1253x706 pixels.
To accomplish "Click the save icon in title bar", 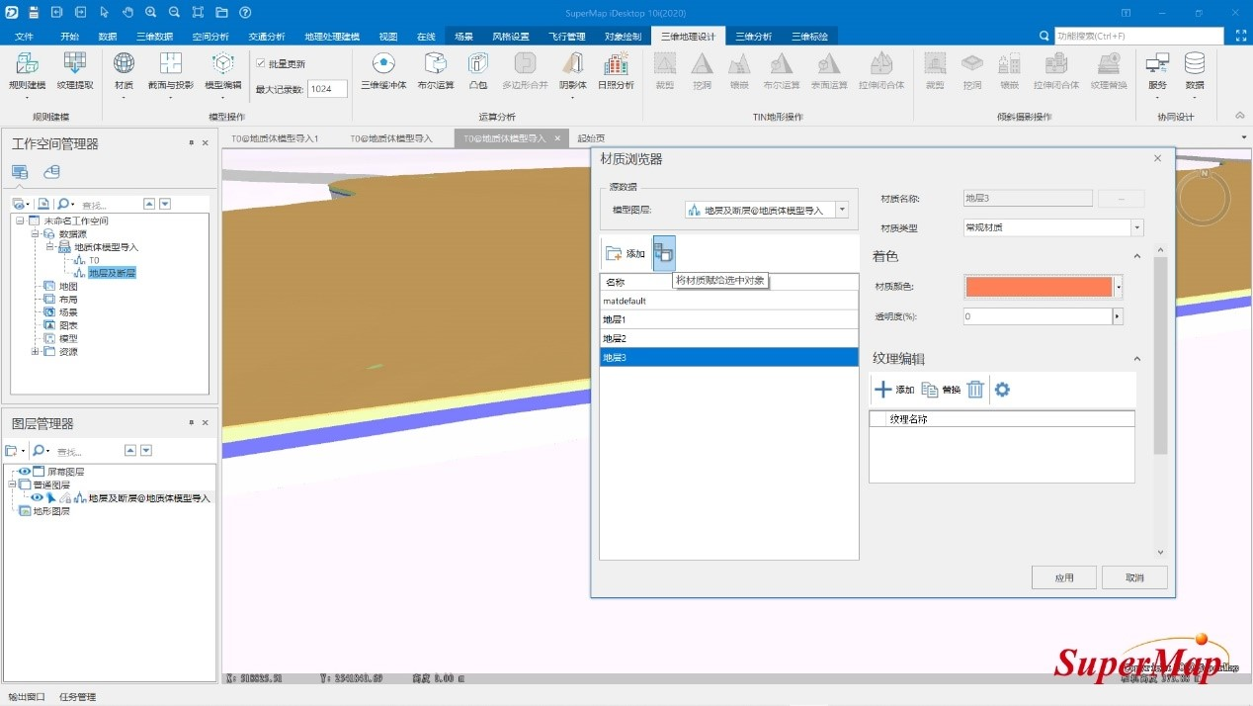I will 34,12.
